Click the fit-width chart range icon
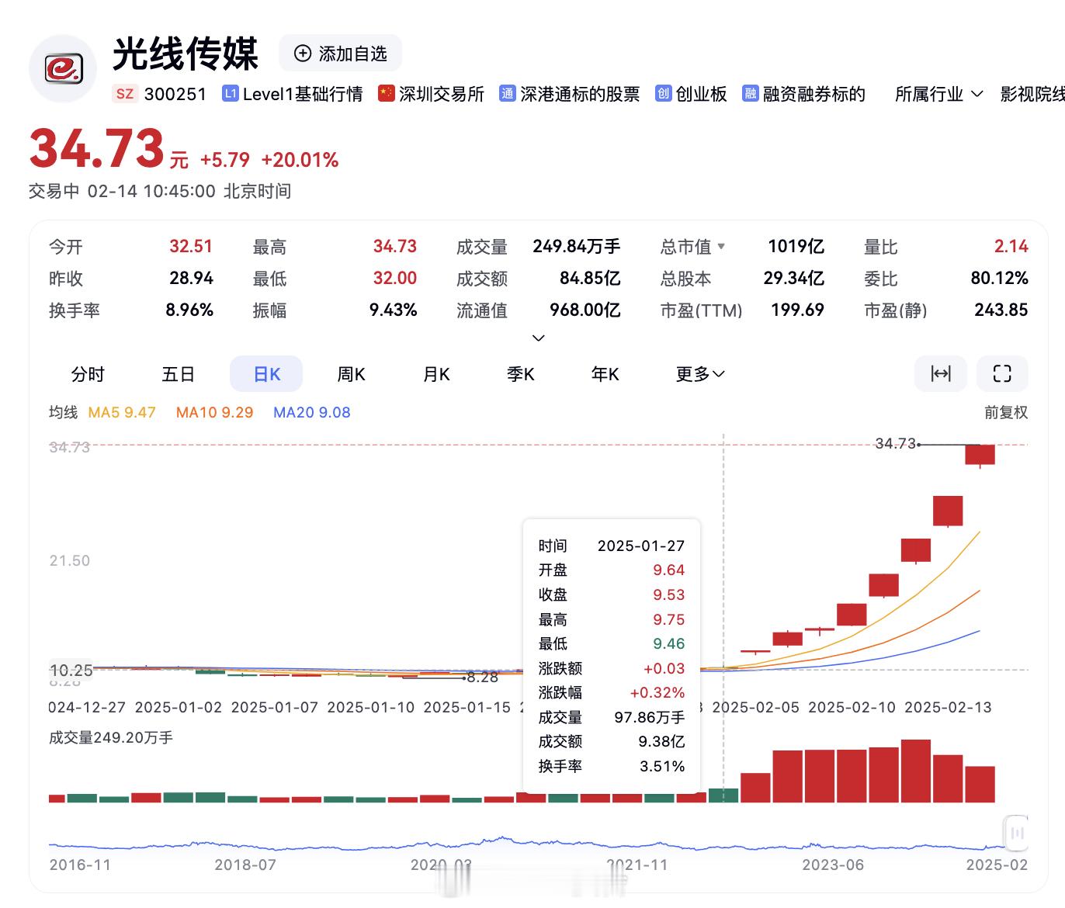 [941, 374]
